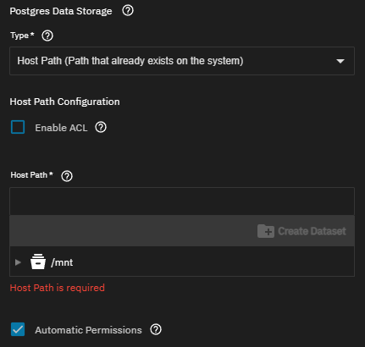Open help tooltip for Postgres Data Storage
The image size is (365, 347).
click(x=128, y=11)
